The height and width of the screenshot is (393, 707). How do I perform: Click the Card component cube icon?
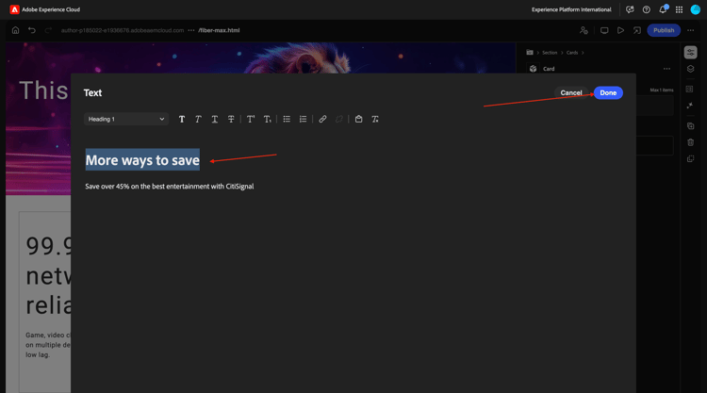[x=533, y=69]
